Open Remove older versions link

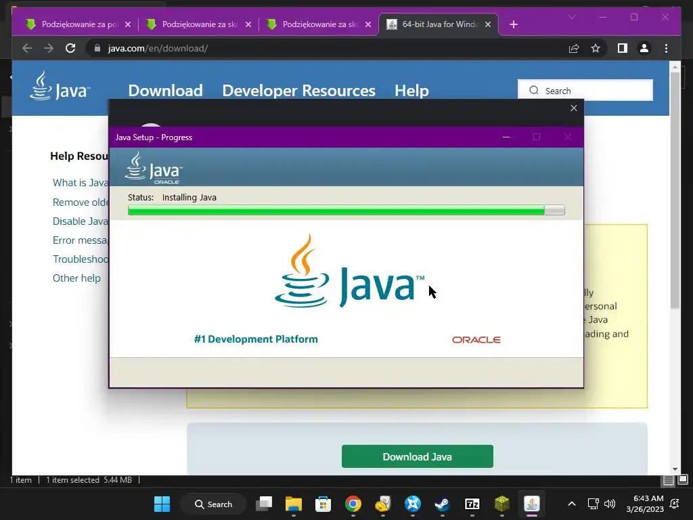81,202
